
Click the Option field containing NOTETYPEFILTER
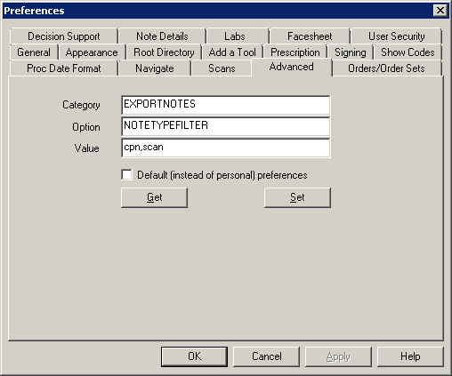point(226,126)
